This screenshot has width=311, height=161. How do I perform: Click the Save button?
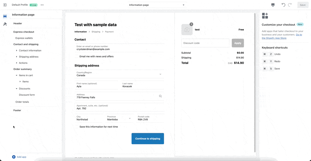303,5
